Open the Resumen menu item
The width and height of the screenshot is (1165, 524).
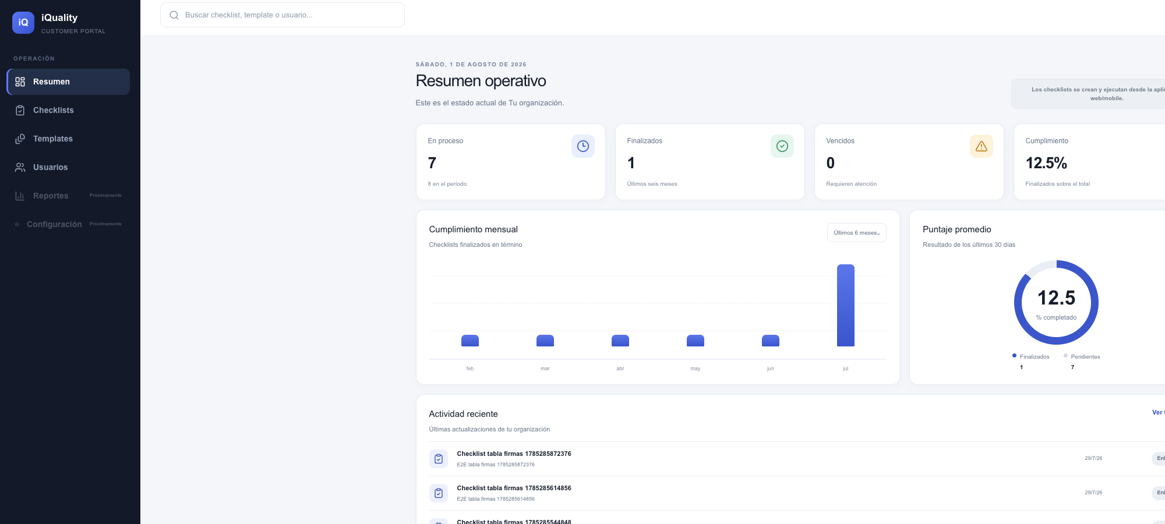[x=68, y=82]
